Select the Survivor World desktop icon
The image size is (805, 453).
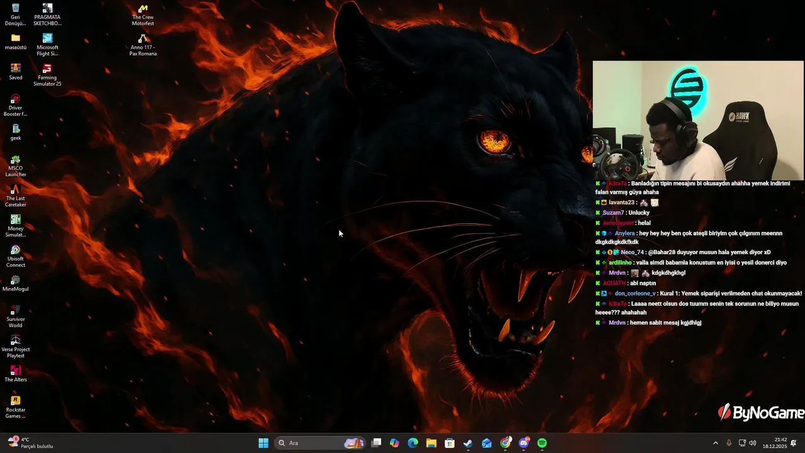point(16,316)
